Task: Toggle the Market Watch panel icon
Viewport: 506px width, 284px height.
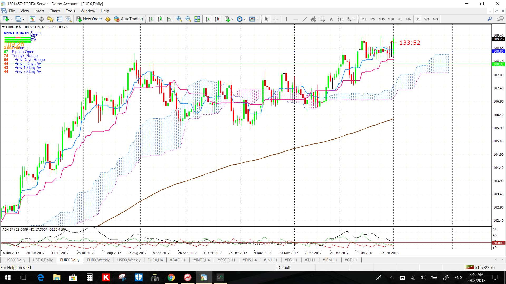Action: click(x=32, y=19)
